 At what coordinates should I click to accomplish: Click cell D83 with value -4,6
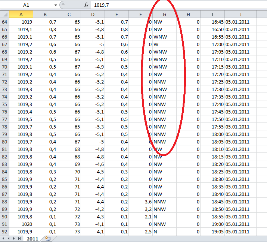93,164
